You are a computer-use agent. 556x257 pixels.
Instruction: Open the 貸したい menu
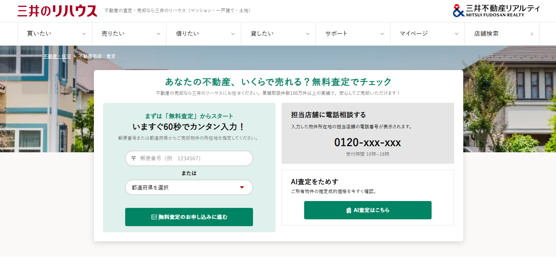tap(279, 34)
